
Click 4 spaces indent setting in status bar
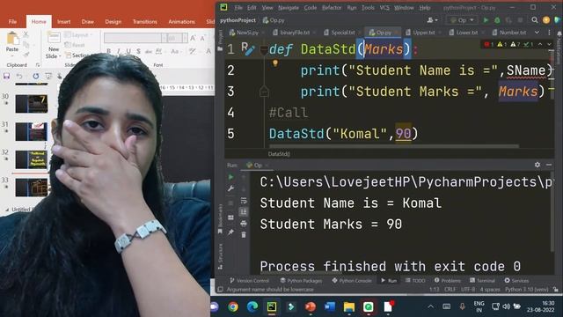click(490, 290)
